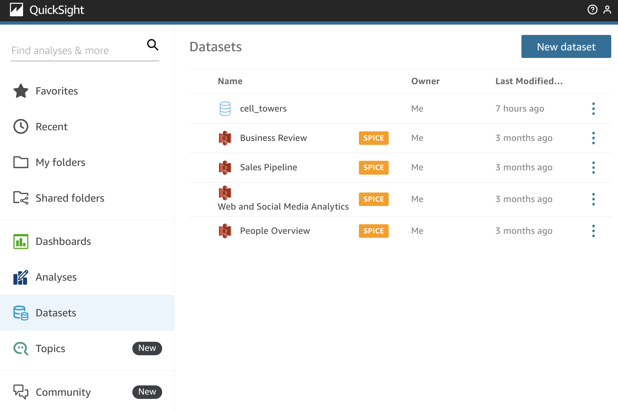
Task: Open the help question mark icon
Action: (592, 10)
